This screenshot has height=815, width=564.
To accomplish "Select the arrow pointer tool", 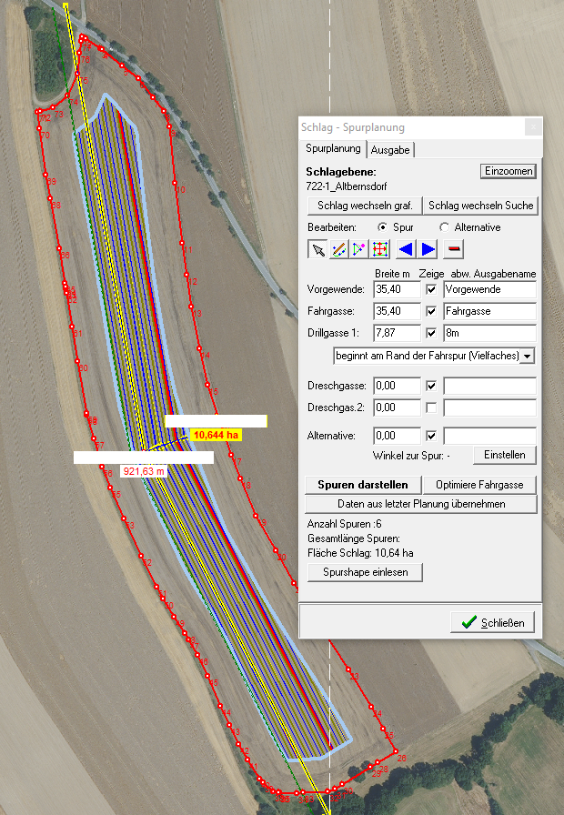I will [x=317, y=249].
